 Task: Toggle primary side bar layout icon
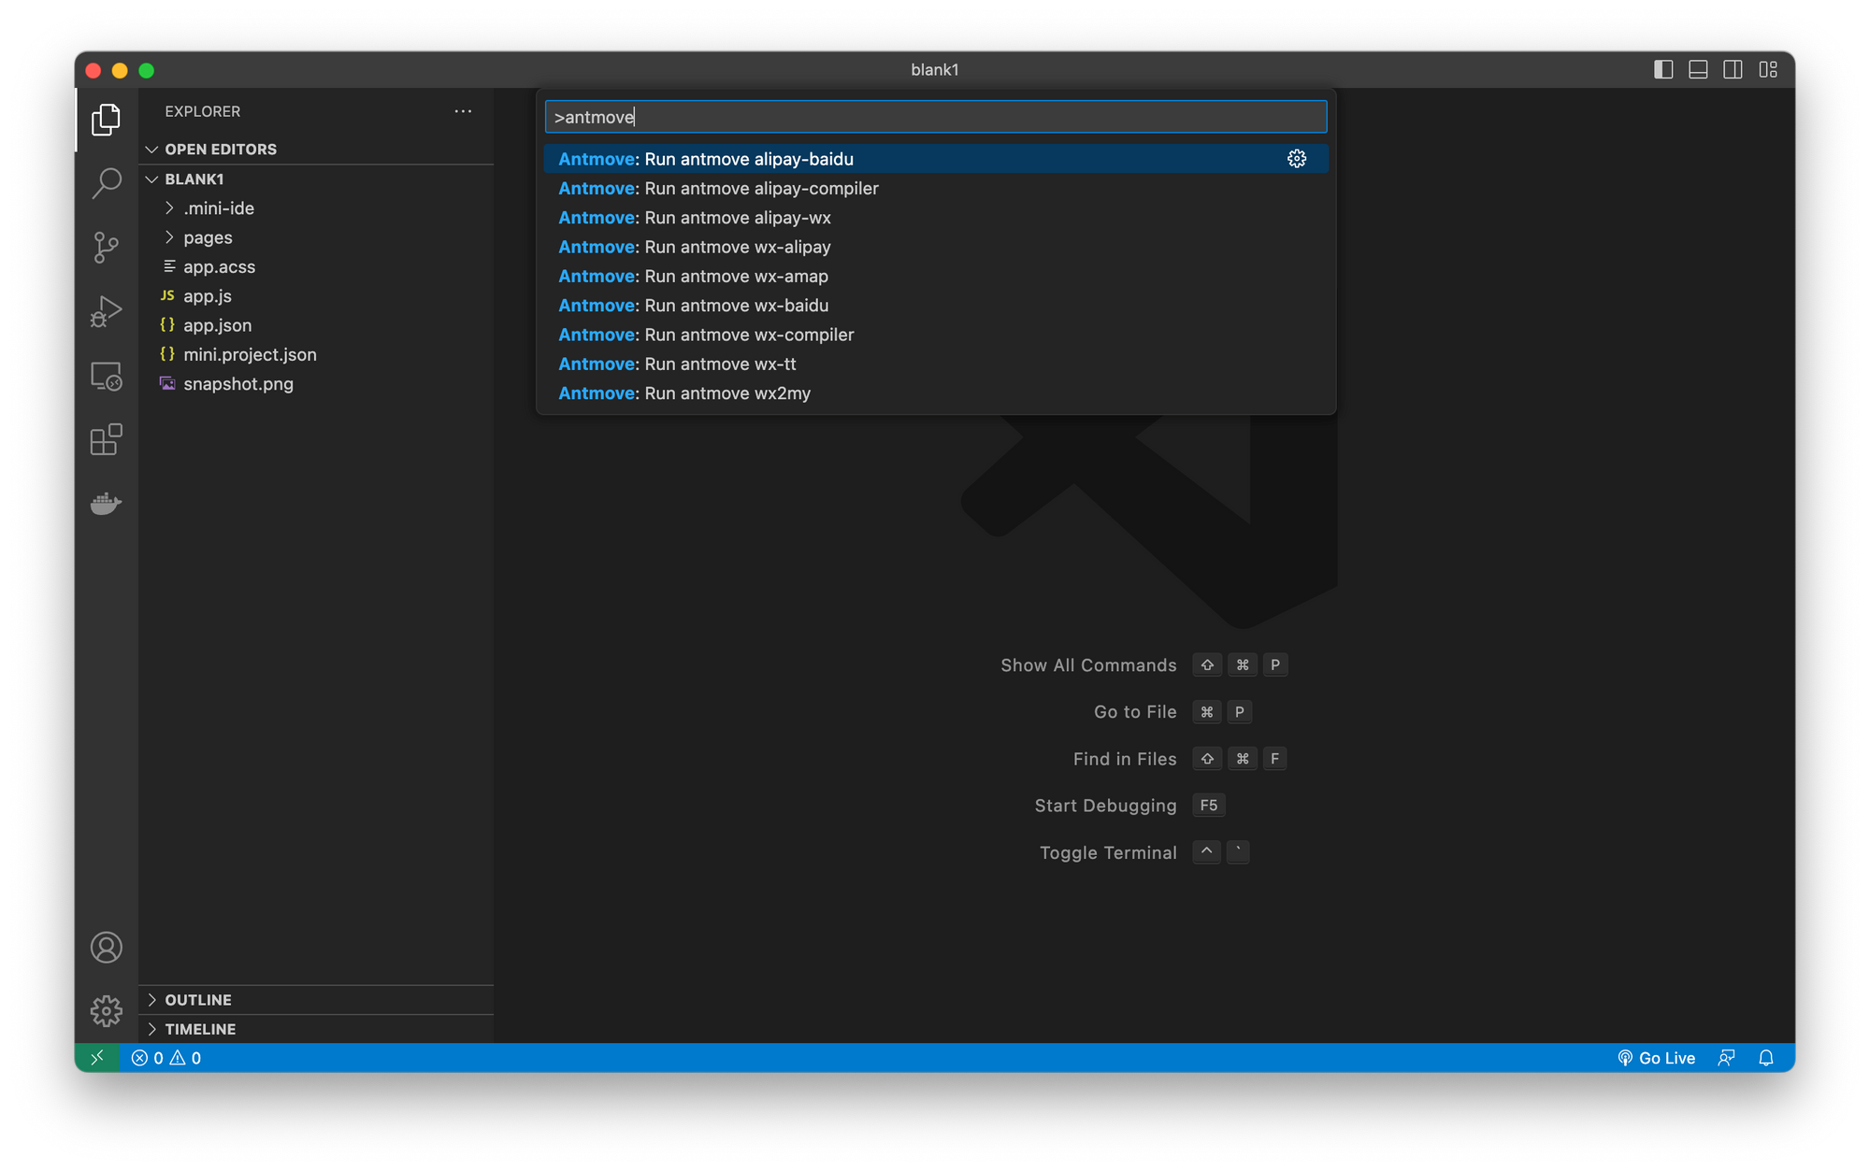pos(1662,70)
